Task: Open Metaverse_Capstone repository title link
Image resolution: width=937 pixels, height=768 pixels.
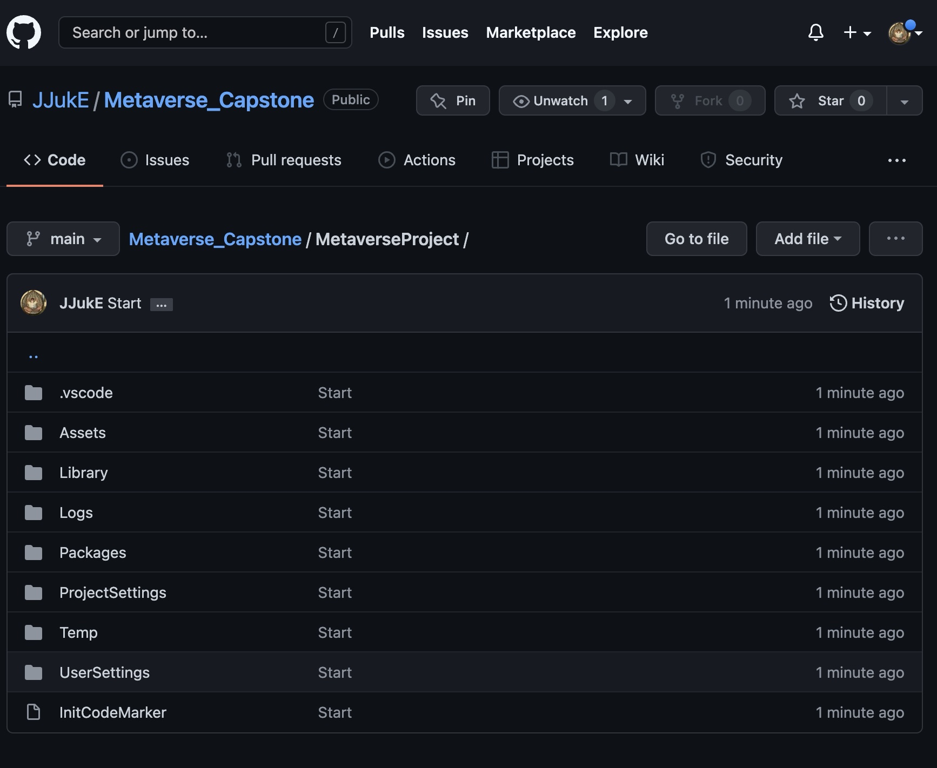Action: point(209,100)
